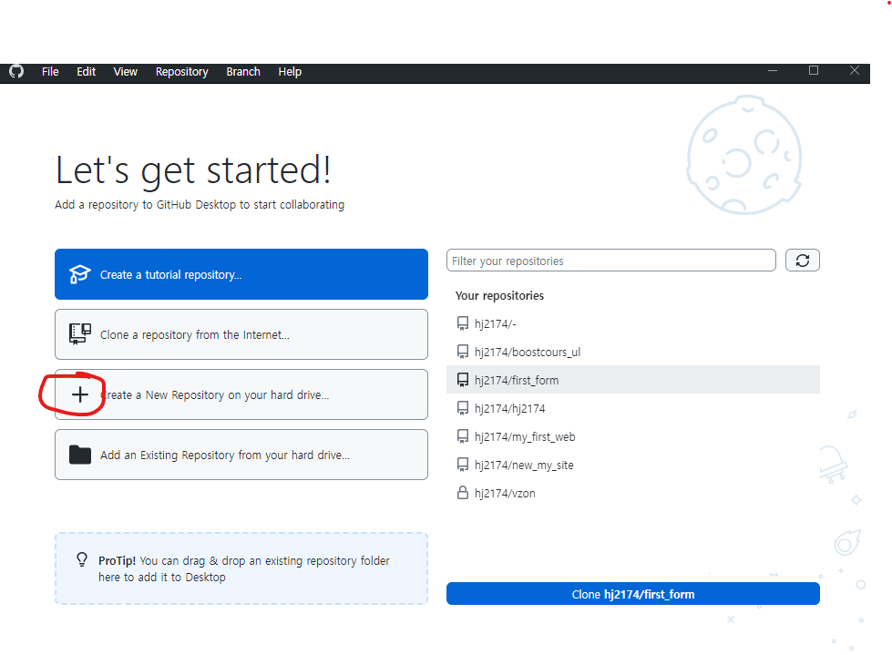This screenshot has width=892, height=655.
Task: Click repo icon beside hj2174/new_my_site
Action: 463,466
